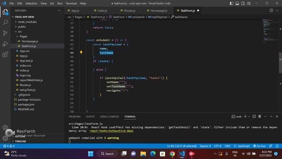Screen dimensions: 282x159
Task: Open the Run and Debug view
Action: (5, 44)
